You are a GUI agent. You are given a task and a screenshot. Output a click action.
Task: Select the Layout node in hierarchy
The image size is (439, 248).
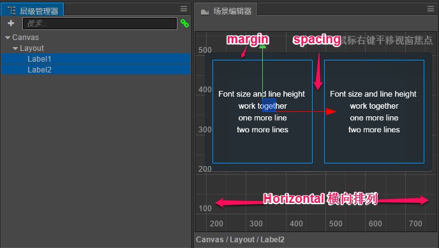(x=32, y=48)
